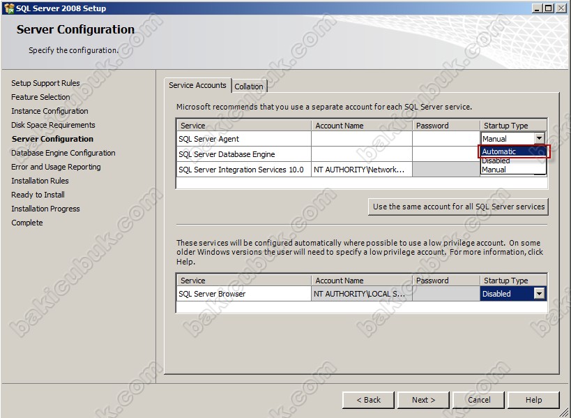Screen dimensions: 571x418
Task: Click Feature Selection step
Action: tap(40, 97)
